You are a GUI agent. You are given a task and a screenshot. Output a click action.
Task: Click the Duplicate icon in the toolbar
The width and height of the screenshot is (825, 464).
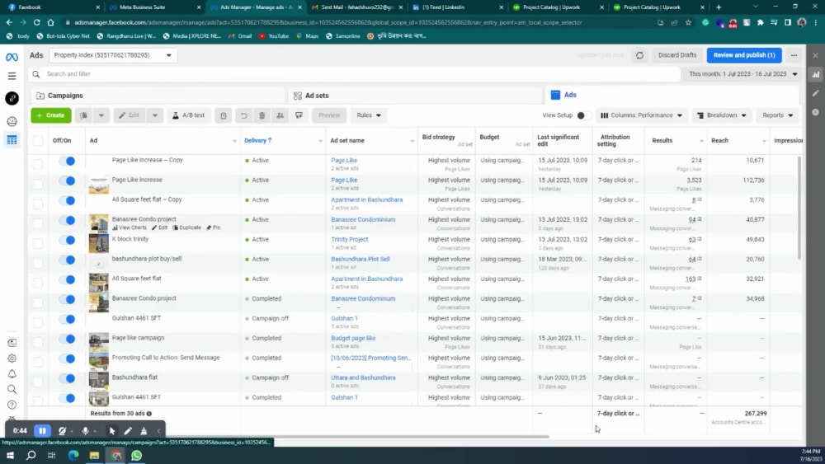[x=84, y=115]
